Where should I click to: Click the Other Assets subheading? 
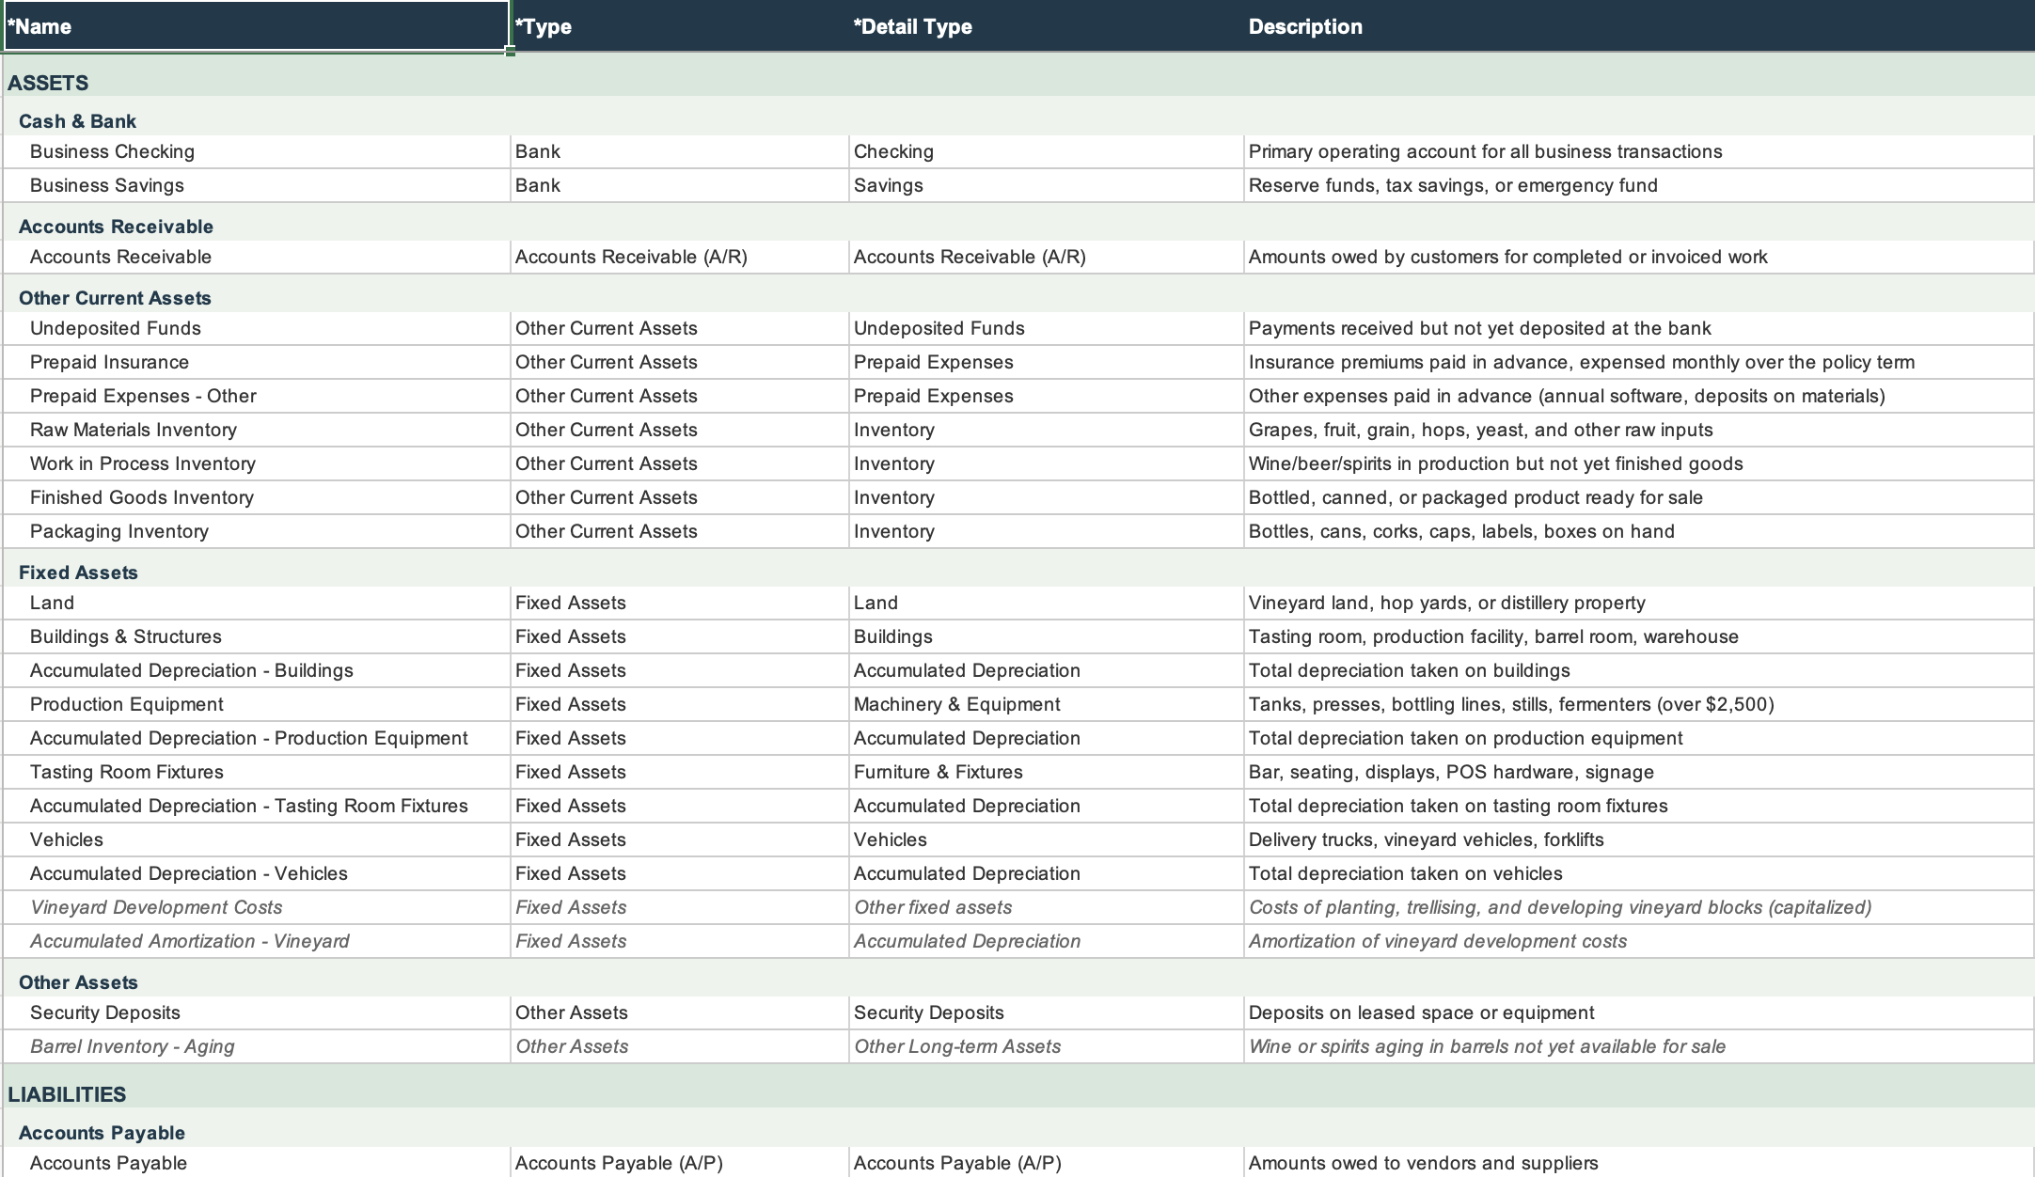click(x=78, y=982)
